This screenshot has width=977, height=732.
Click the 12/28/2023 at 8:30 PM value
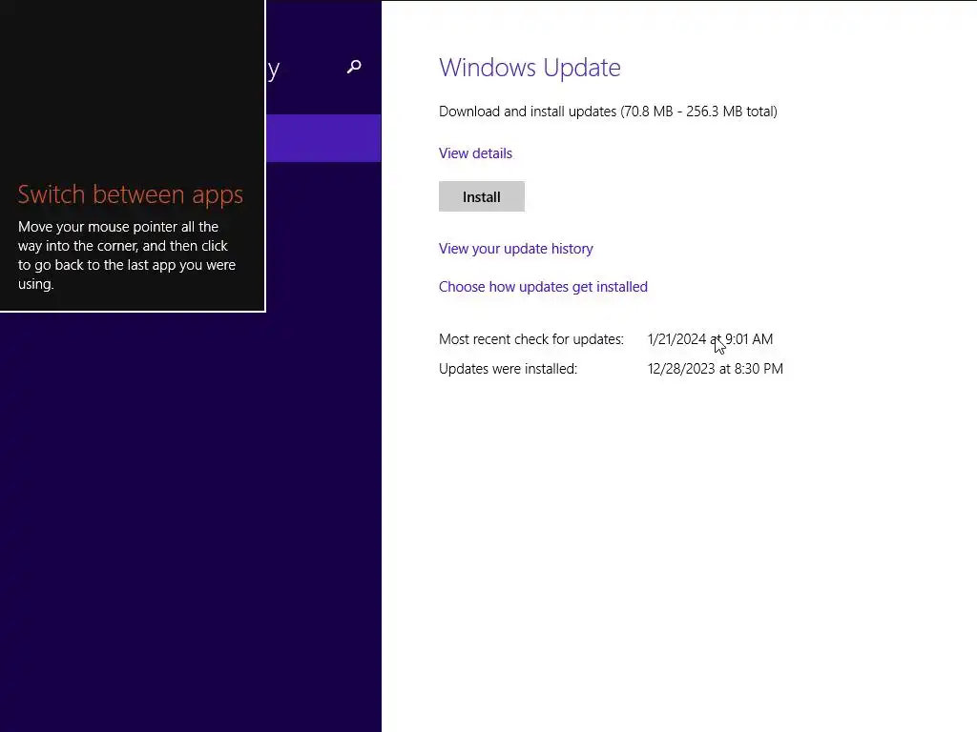coord(716,369)
